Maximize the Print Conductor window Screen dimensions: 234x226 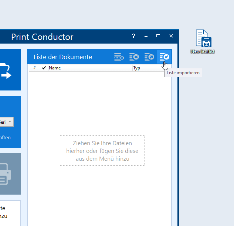(x=158, y=36)
